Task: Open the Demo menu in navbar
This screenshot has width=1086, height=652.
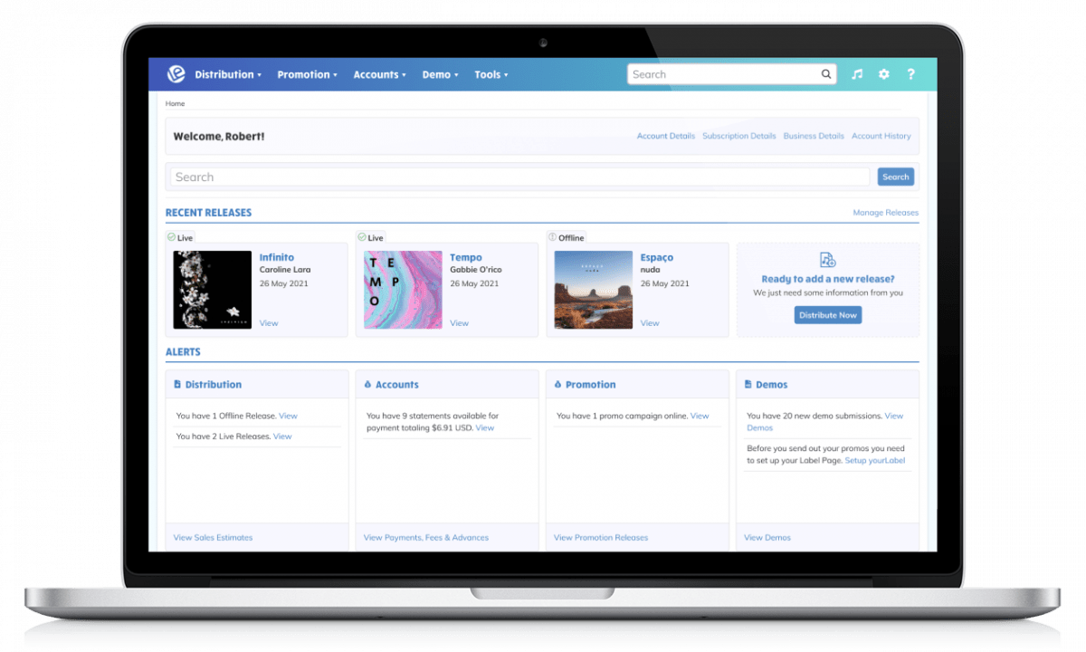Action: (x=440, y=74)
